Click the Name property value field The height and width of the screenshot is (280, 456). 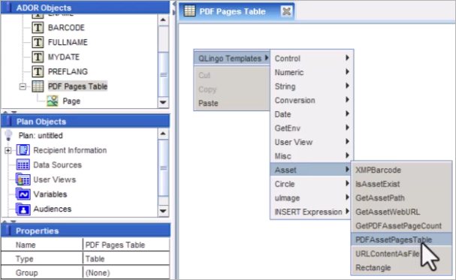coord(126,245)
